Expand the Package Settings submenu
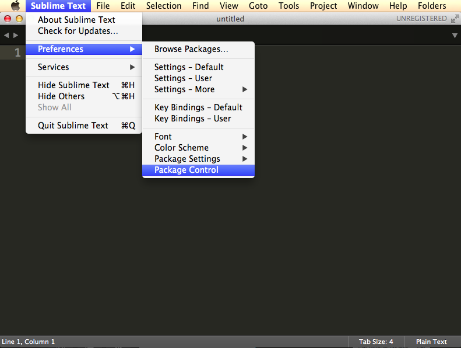This screenshot has width=461, height=348. (x=199, y=159)
